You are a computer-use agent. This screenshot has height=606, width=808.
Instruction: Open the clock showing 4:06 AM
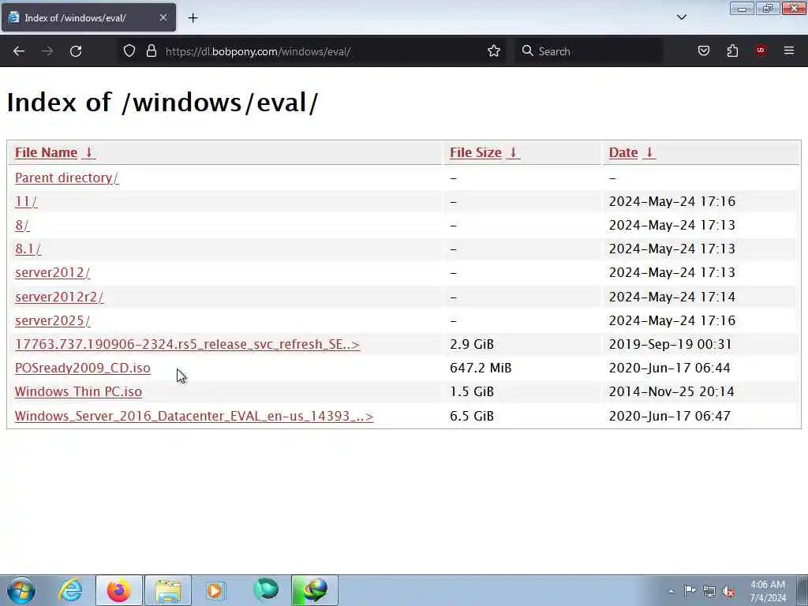(768, 591)
